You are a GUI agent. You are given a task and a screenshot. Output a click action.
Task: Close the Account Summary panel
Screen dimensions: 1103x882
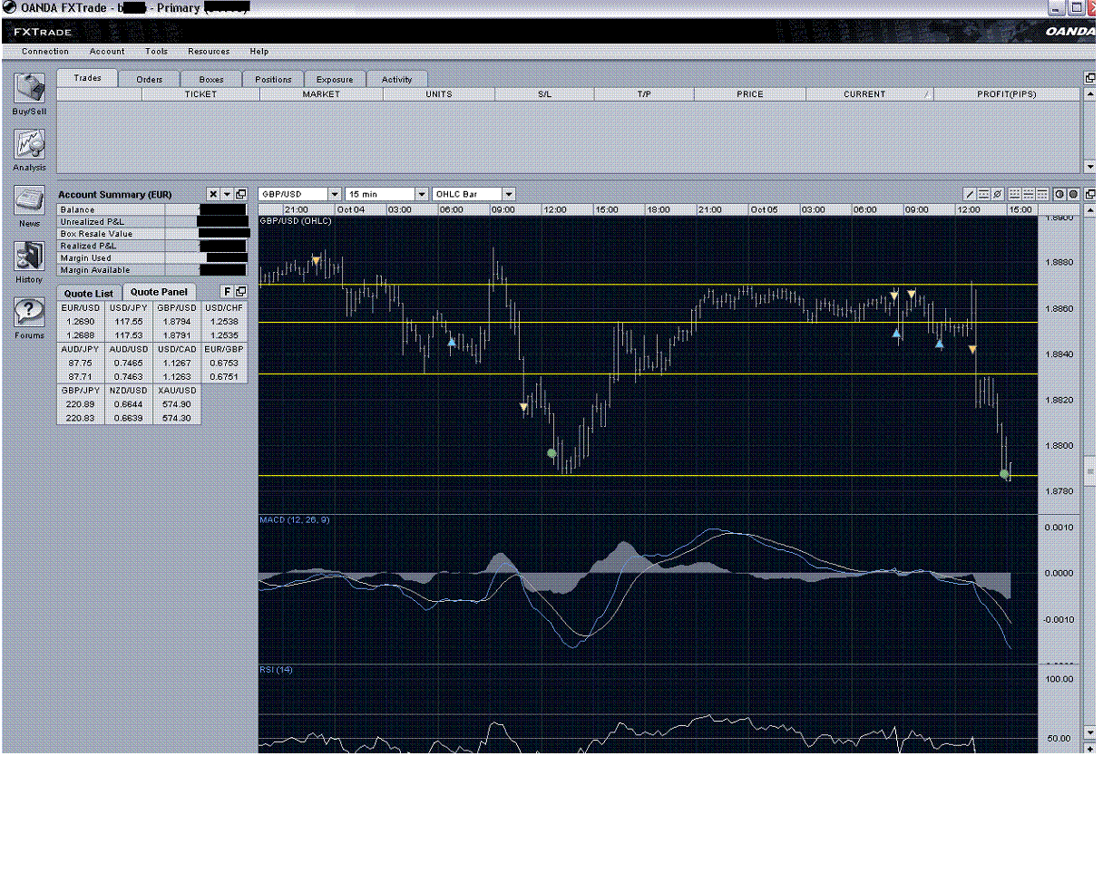click(213, 194)
